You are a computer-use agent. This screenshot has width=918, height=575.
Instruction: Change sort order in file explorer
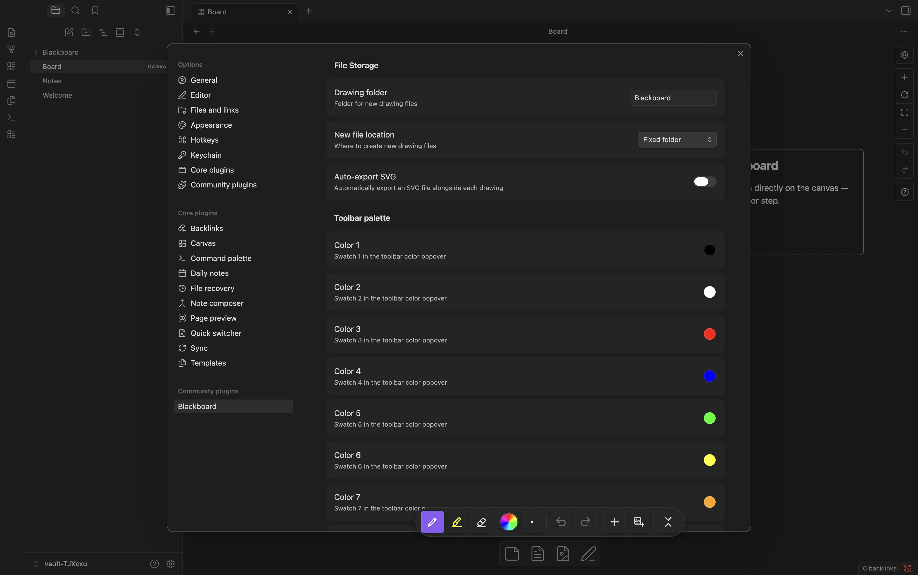click(x=103, y=32)
